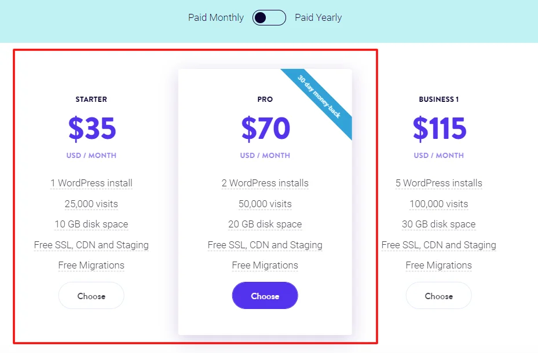
Task: Click the "10 GB disk space" feature
Action: pyautogui.click(x=92, y=225)
